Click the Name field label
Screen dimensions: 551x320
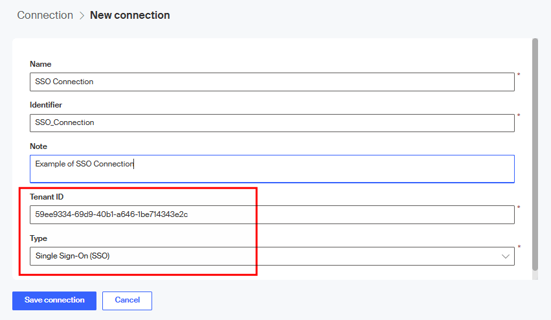[x=41, y=64]
